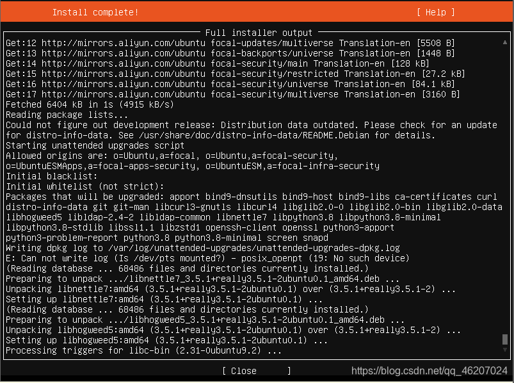The width and height of the screenshot is (514, 383).
Task: Click the 'Full installer output' panel title
Action: pos(259,33)
